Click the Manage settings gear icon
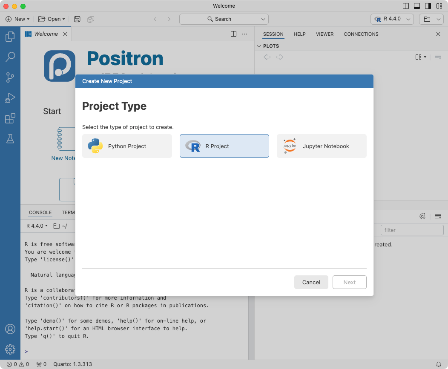Image resolution: width=448 pixels, height=369 pixels. [x=10, y=349]
